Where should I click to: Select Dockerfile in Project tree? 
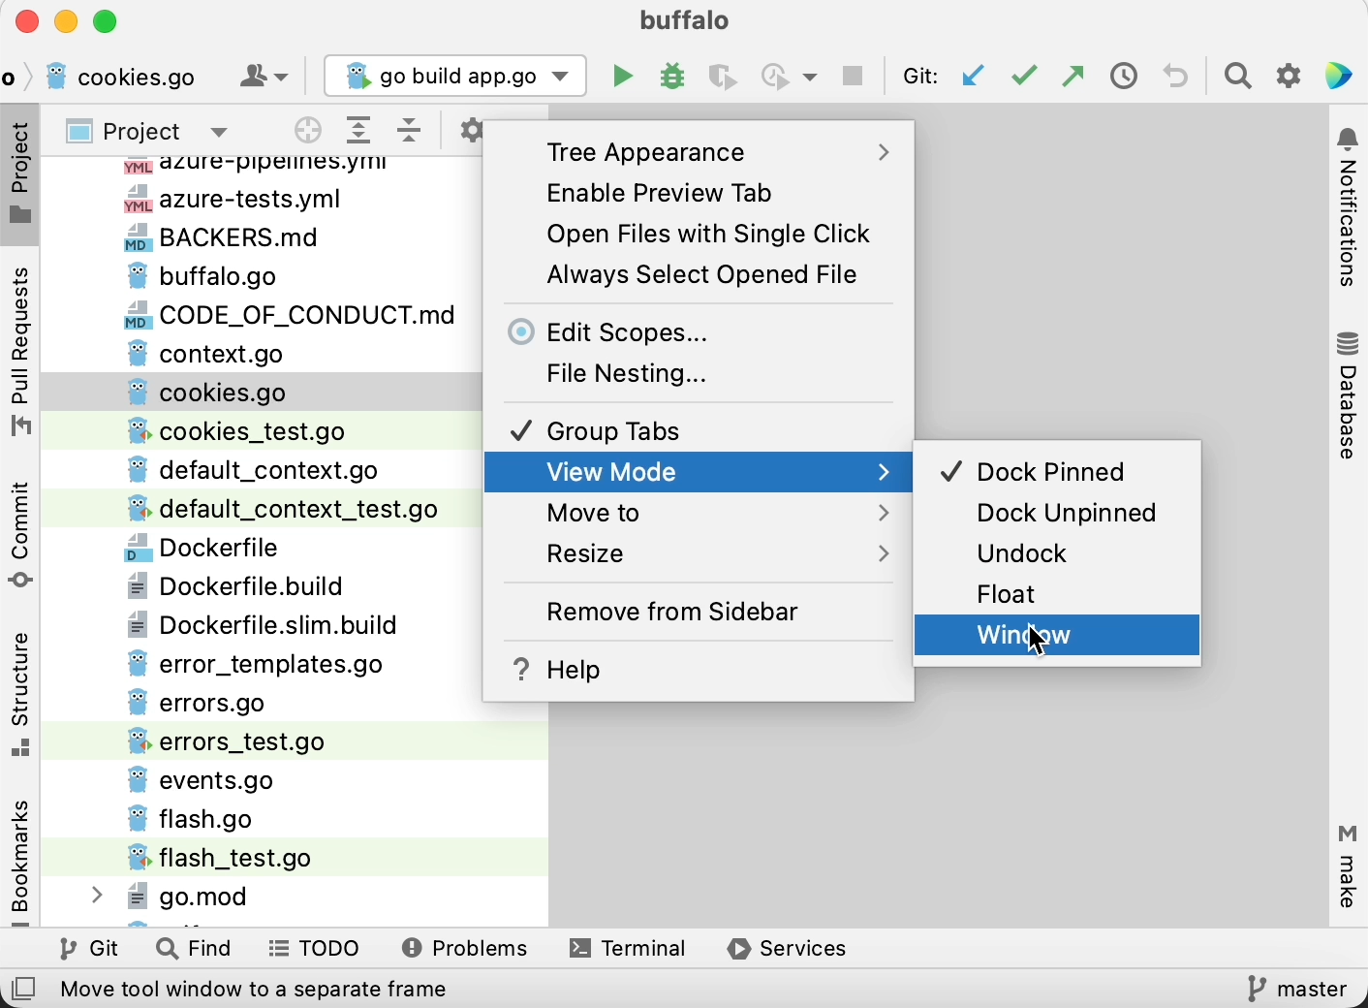[x=262, y=548]
